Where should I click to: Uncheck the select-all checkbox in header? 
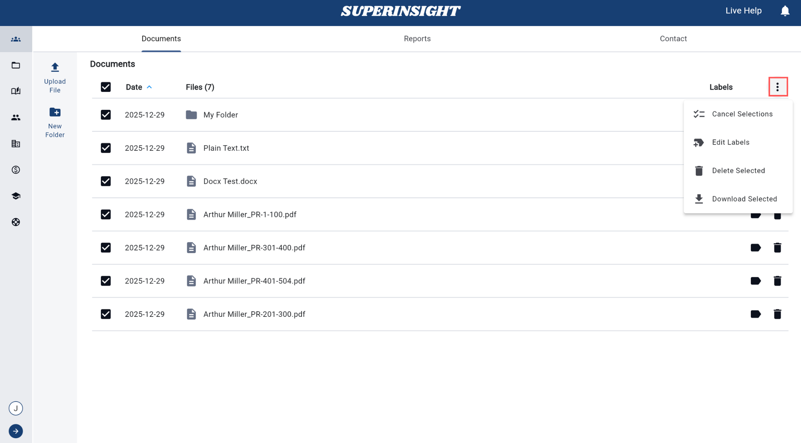pos(106,87)
